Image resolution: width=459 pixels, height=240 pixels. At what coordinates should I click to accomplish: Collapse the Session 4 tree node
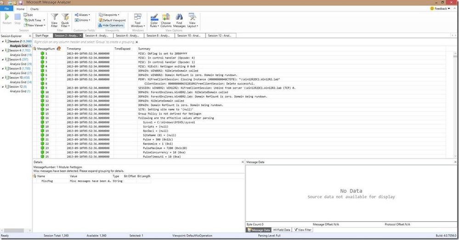pyautogui.click(x=3, y=51)
